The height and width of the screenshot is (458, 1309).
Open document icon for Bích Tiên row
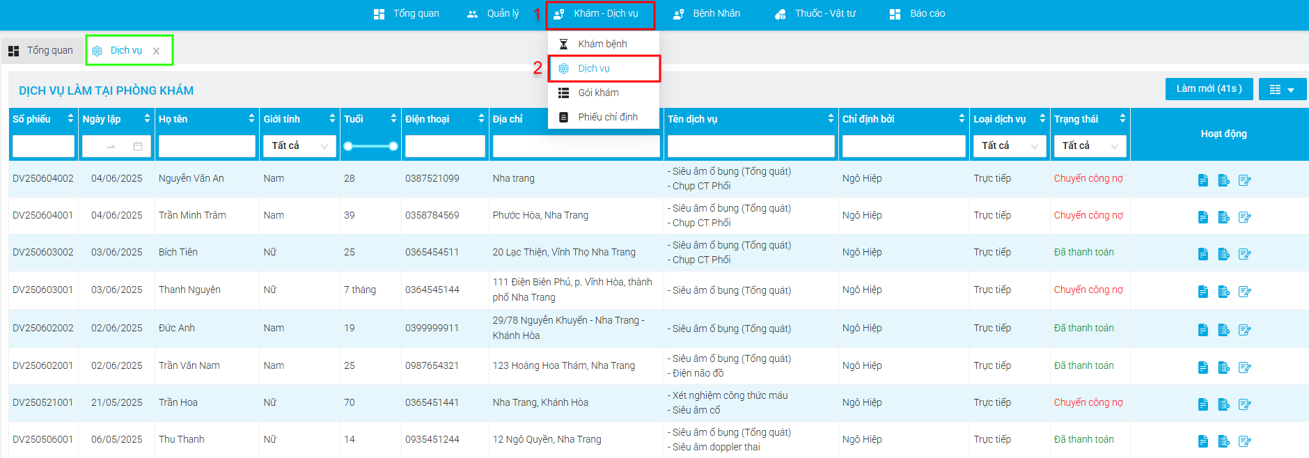[x=1202, y=254]
